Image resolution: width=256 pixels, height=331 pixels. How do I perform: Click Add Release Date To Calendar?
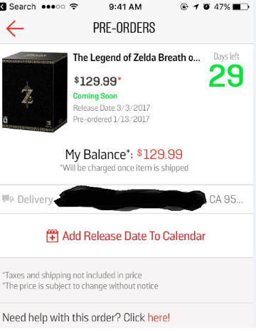[134, 236]
